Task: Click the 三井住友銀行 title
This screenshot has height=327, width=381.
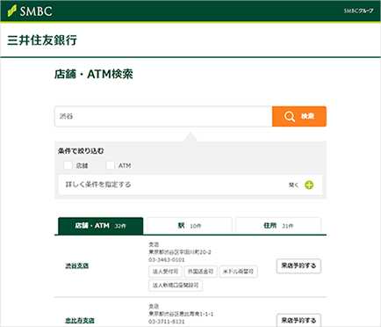Action: point(42,40)
